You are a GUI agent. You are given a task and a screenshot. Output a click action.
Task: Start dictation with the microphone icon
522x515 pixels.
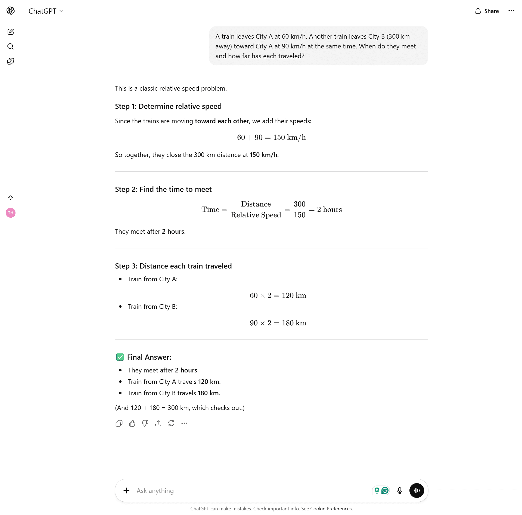(x=400, y=491)
